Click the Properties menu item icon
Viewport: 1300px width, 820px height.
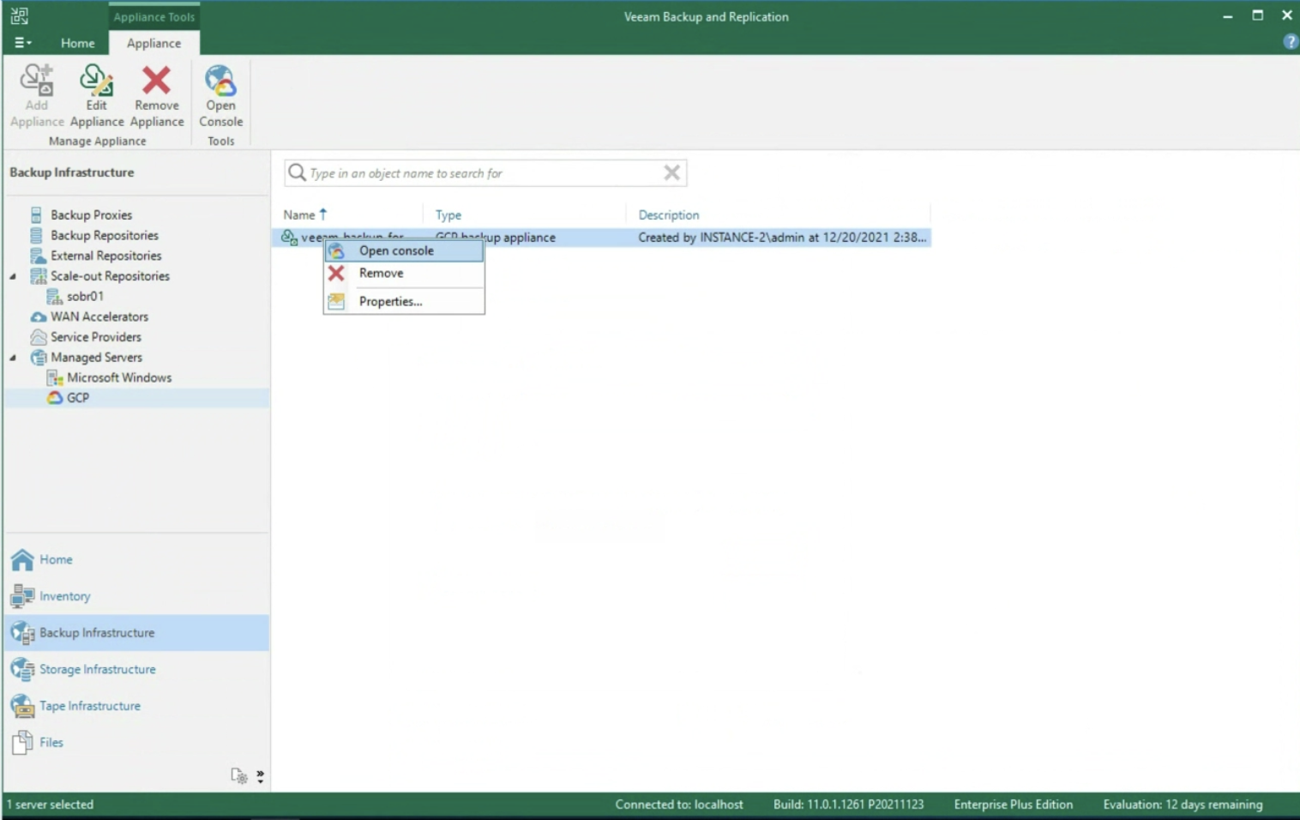336,301
